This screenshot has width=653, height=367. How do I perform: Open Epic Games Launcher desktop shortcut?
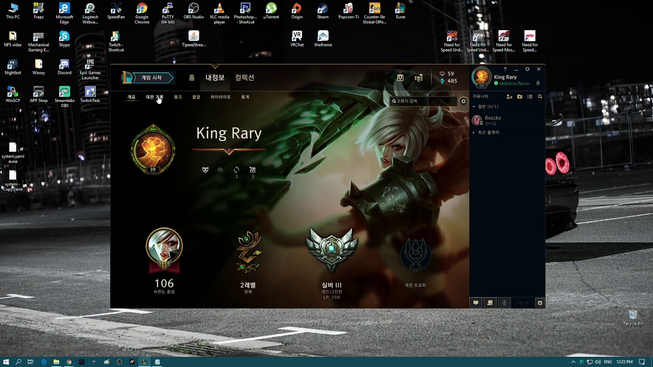pos(90,69)
